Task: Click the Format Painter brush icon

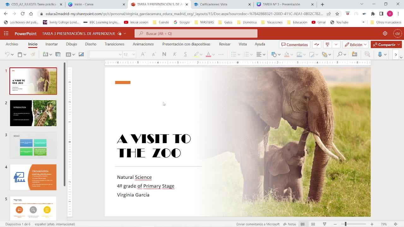Action: point(33,55)
